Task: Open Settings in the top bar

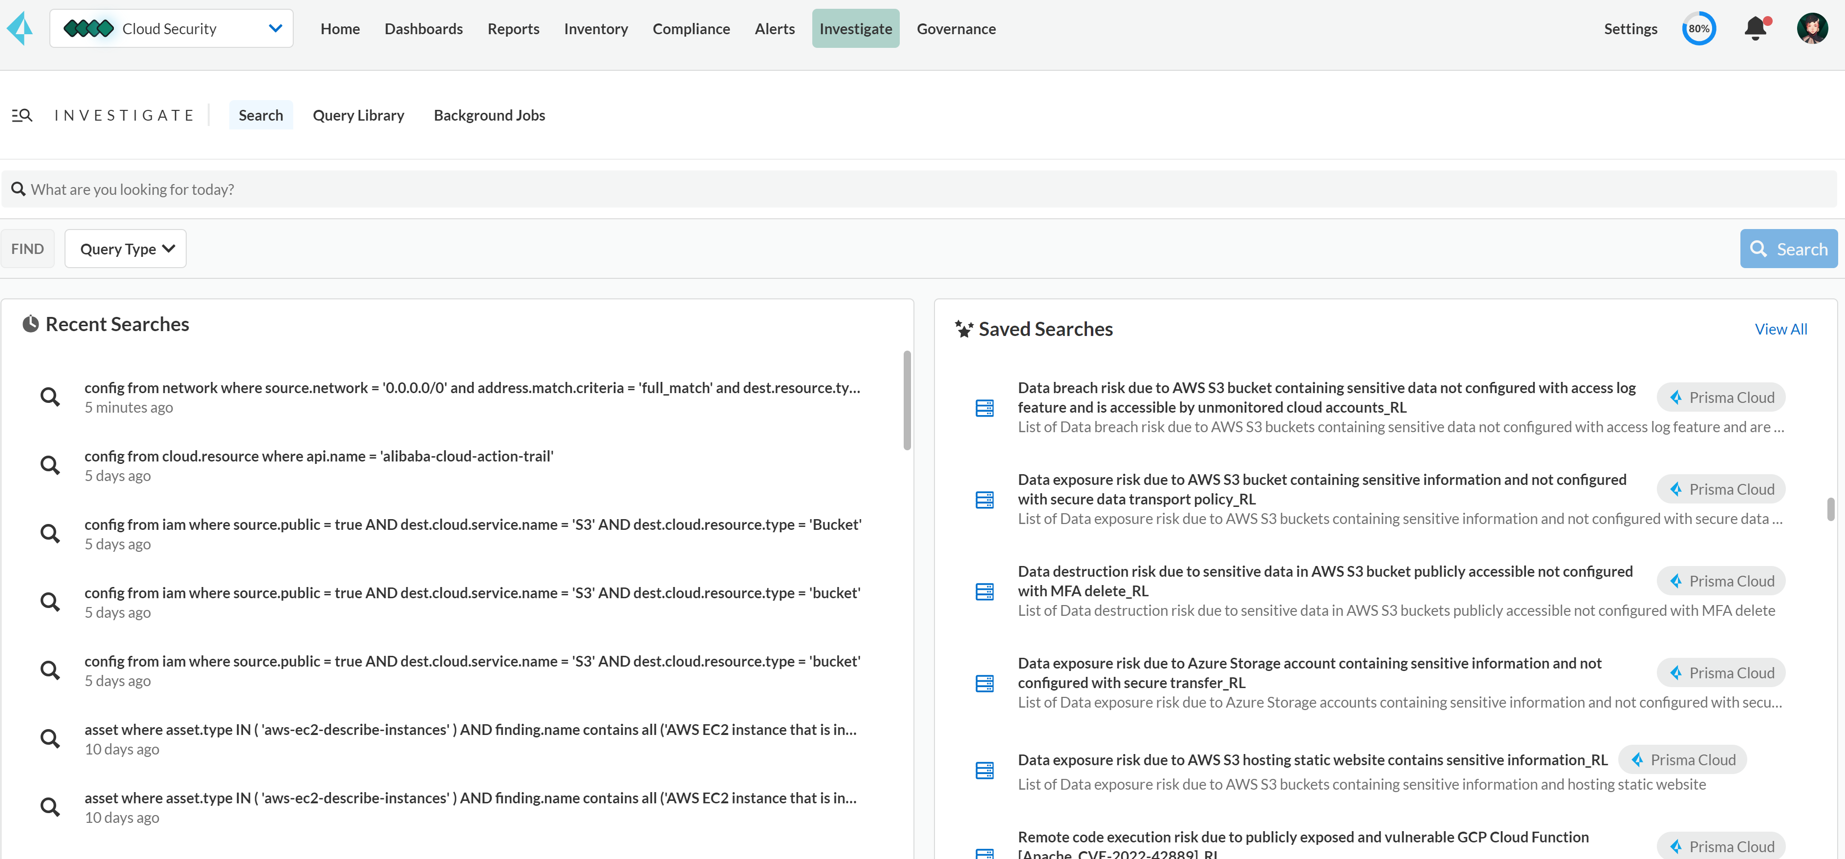Action: 1631,29
